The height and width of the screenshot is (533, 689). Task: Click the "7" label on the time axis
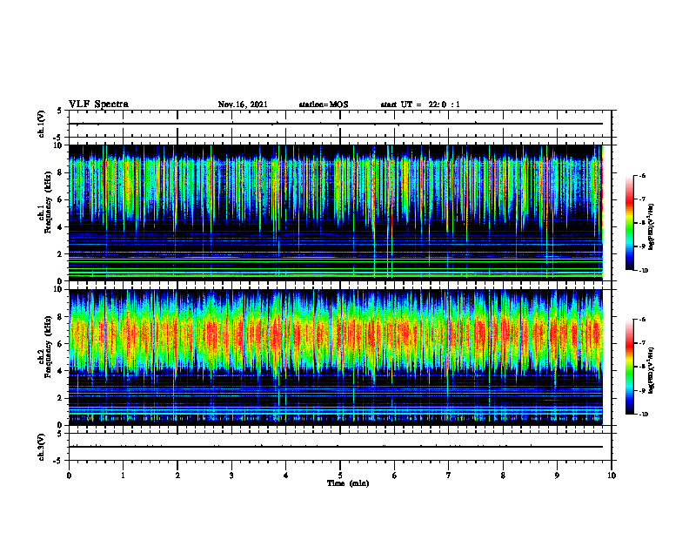(449, 476)
